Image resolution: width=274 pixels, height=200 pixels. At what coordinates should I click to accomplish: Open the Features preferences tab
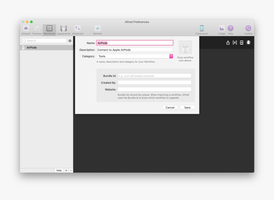(x=37, y=30)
